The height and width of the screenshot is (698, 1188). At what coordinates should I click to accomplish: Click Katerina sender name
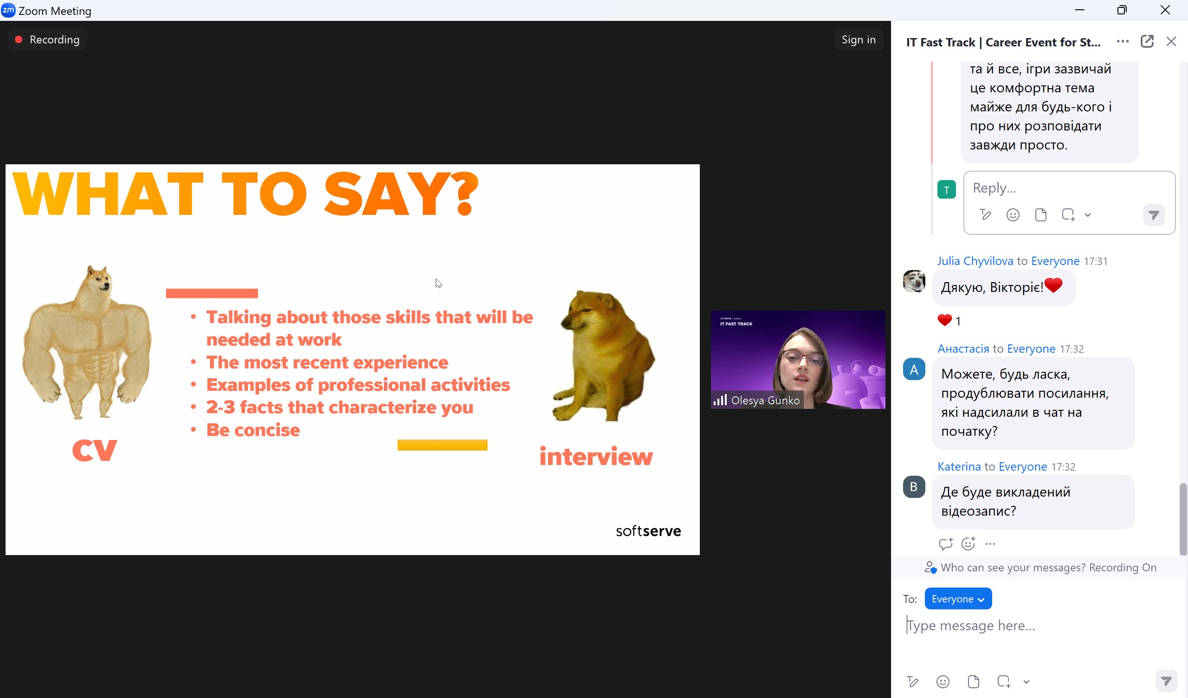958,466
